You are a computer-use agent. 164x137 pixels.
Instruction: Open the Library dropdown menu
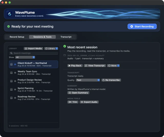pos(51,48)
